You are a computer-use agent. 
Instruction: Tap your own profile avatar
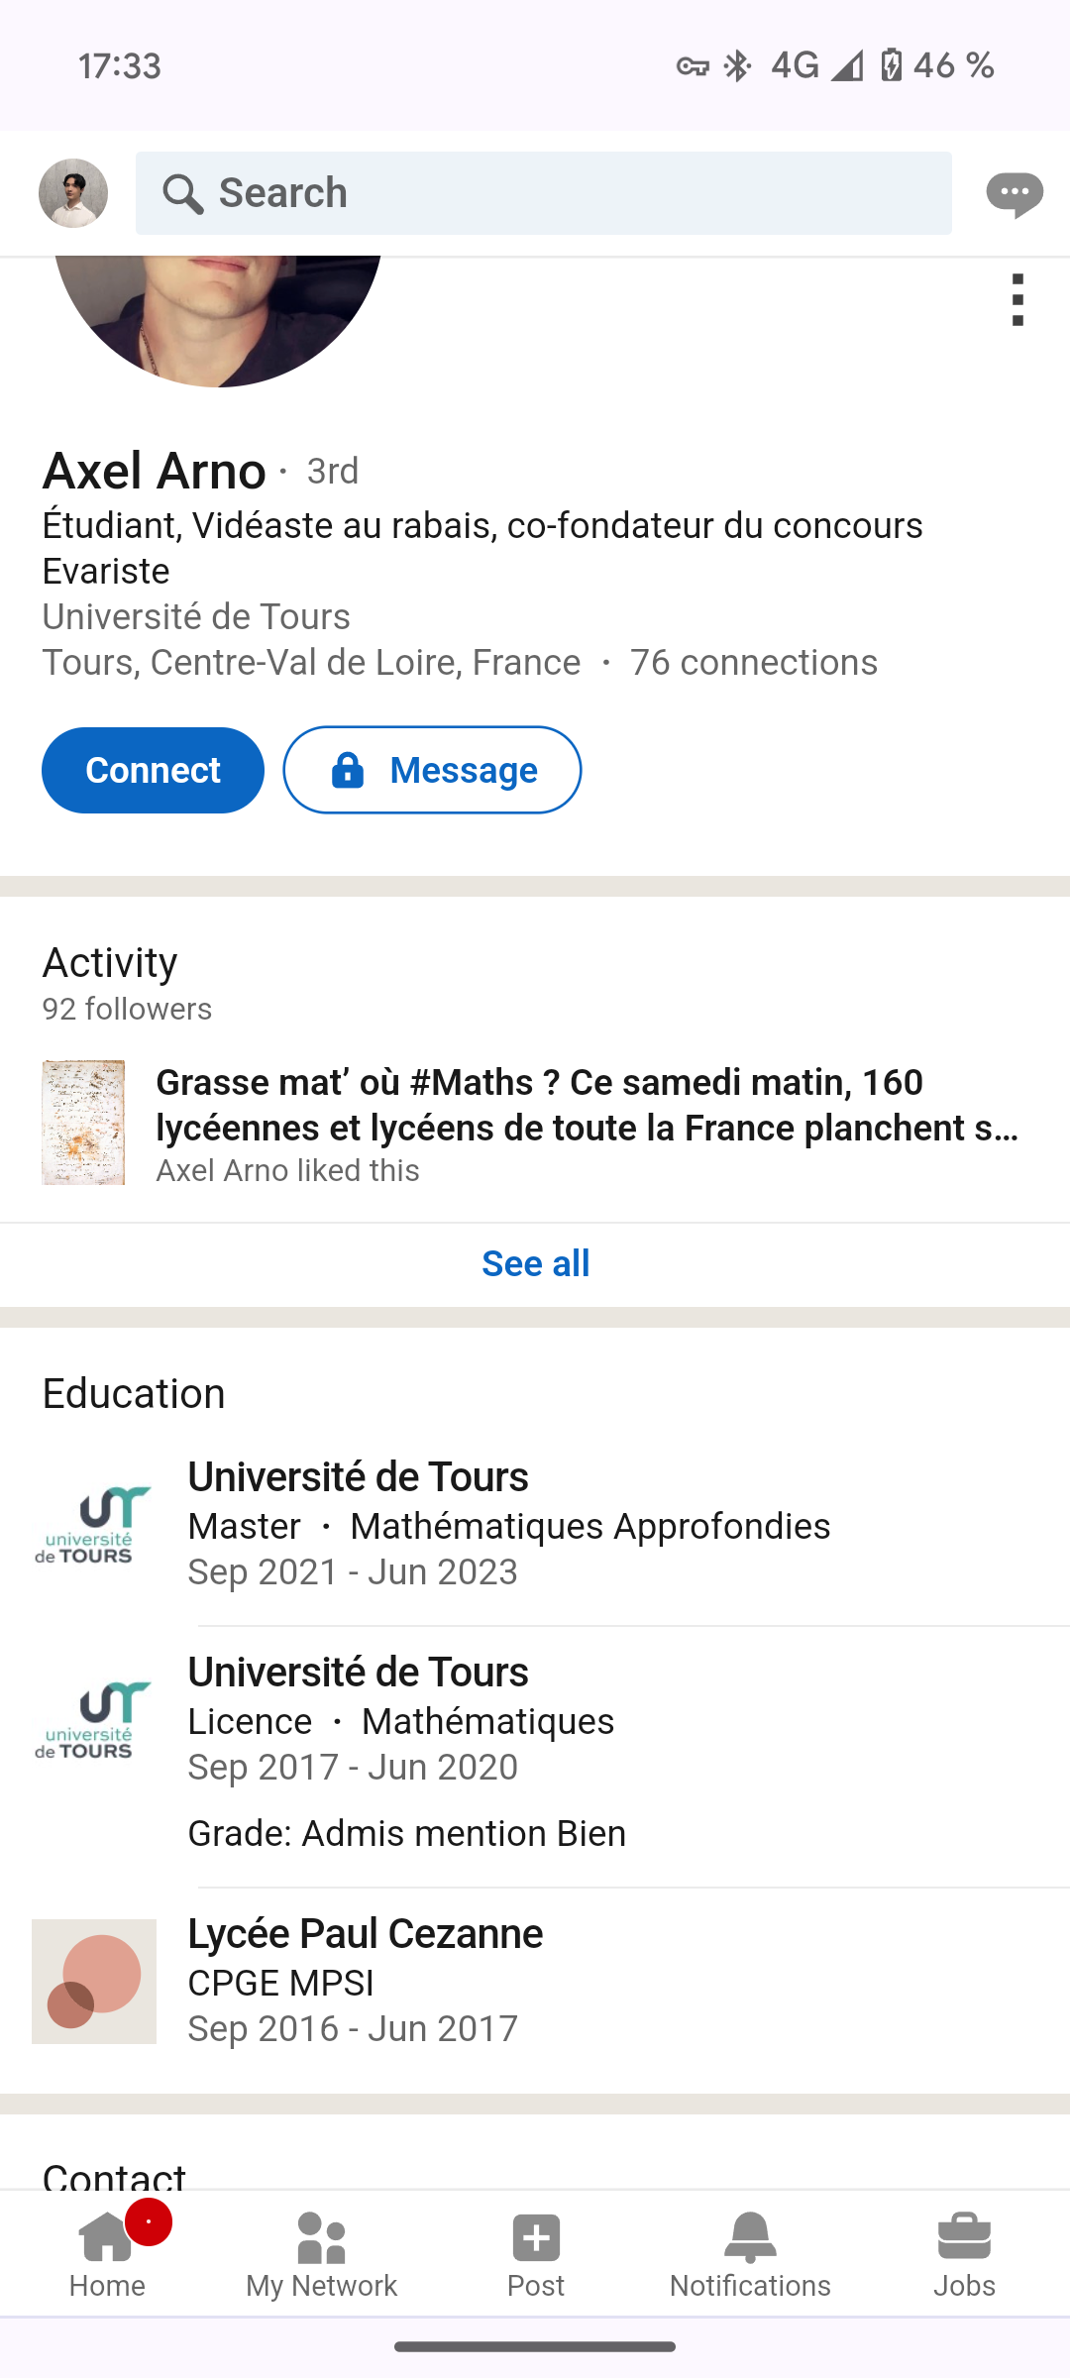pos(73,193)
